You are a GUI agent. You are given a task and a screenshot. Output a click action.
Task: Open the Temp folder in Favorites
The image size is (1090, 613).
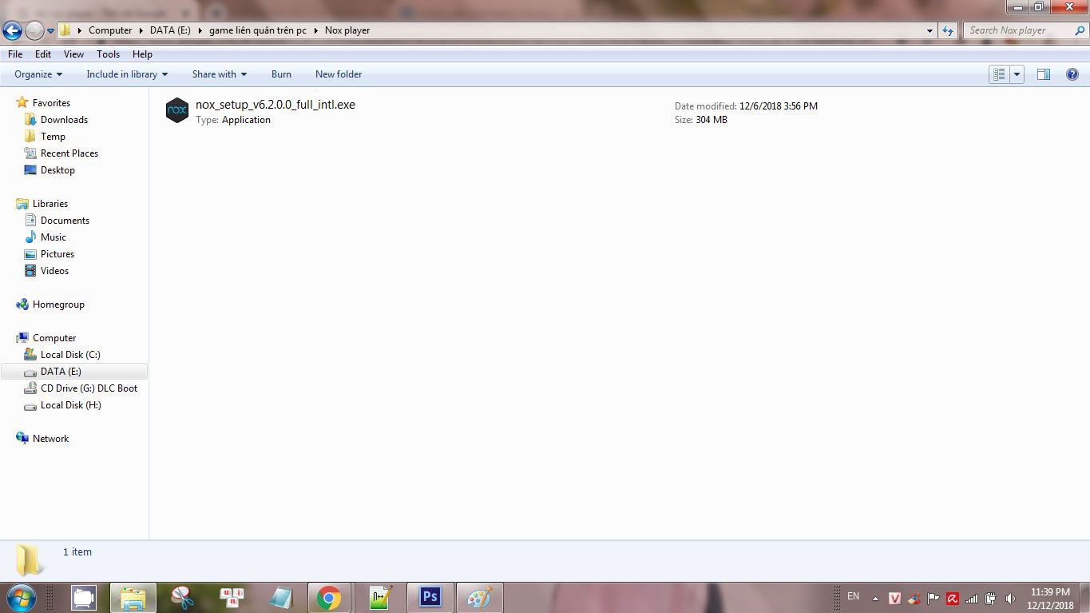coord(53,137)
